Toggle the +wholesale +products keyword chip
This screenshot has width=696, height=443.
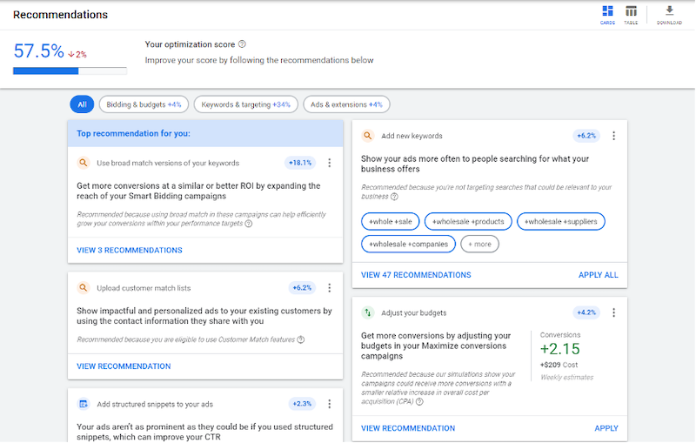pos(468,221)
